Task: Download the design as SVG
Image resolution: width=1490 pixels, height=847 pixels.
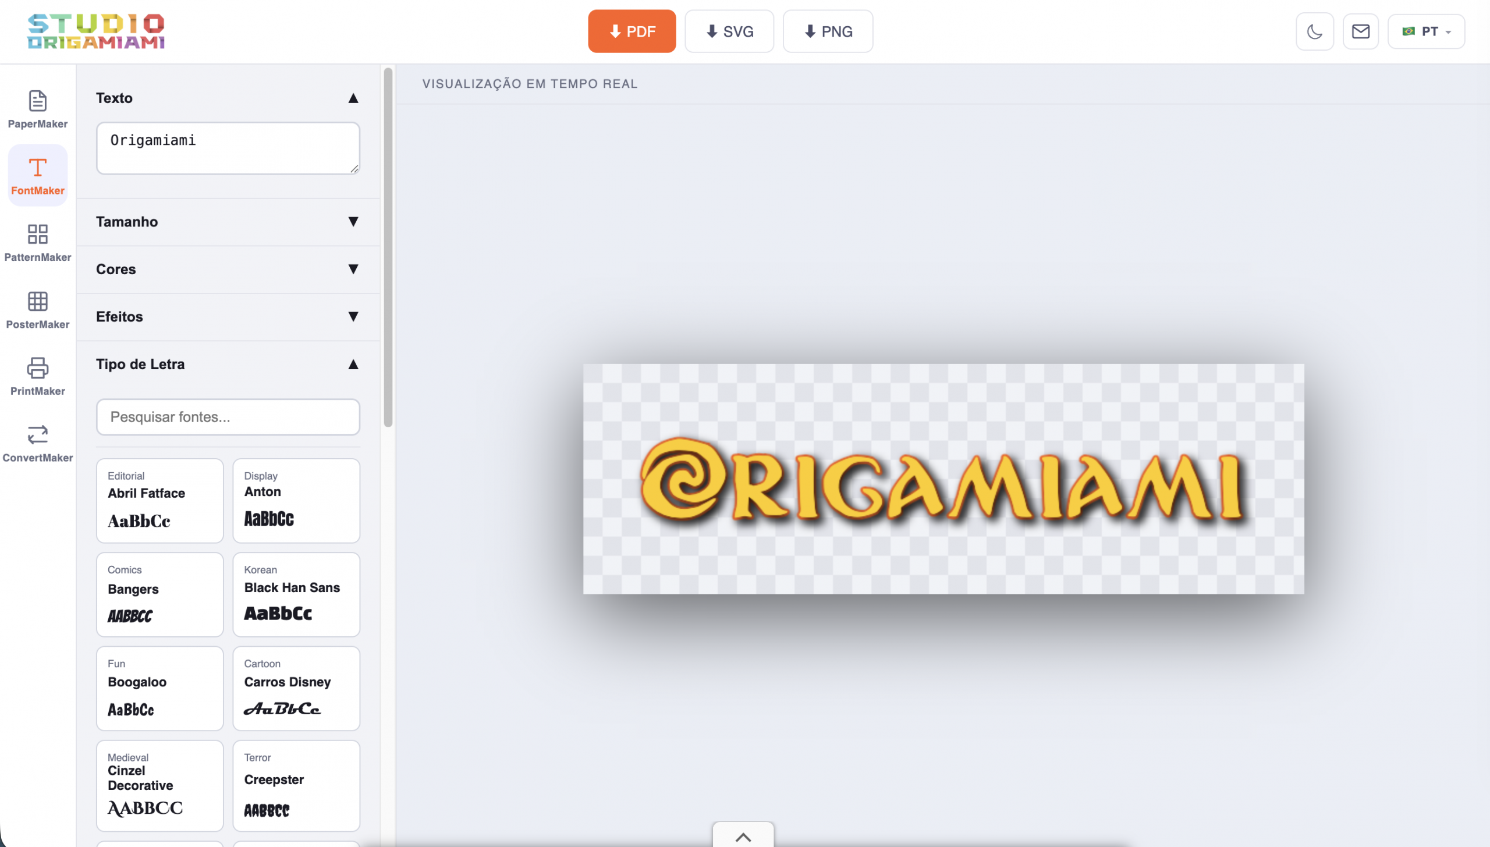Action: (729, 31)
